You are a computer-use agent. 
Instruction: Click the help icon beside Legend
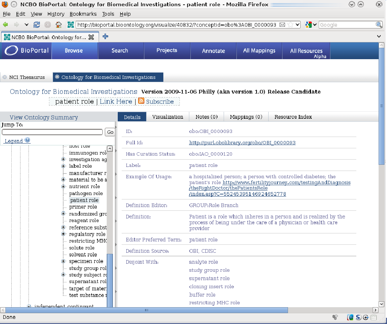click(x=27, y=140)
